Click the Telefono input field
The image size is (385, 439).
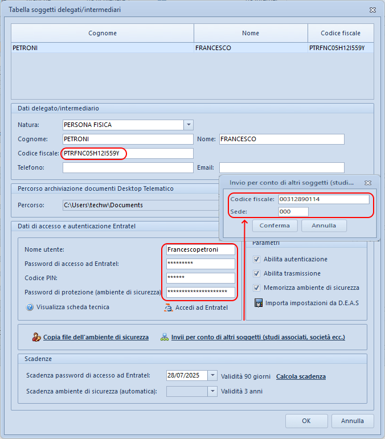(128, 167)
